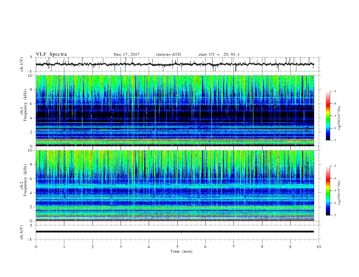This screenshot has width=359, height=277.
Task: Click the "-5" volt tick on ch.3 waveform
Action: click(31, 239)
